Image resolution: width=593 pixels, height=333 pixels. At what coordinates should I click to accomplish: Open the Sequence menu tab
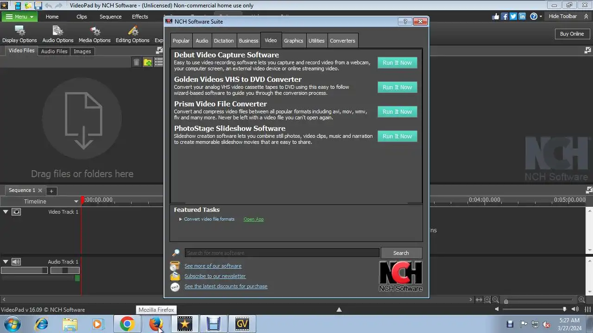coord(110,17)
